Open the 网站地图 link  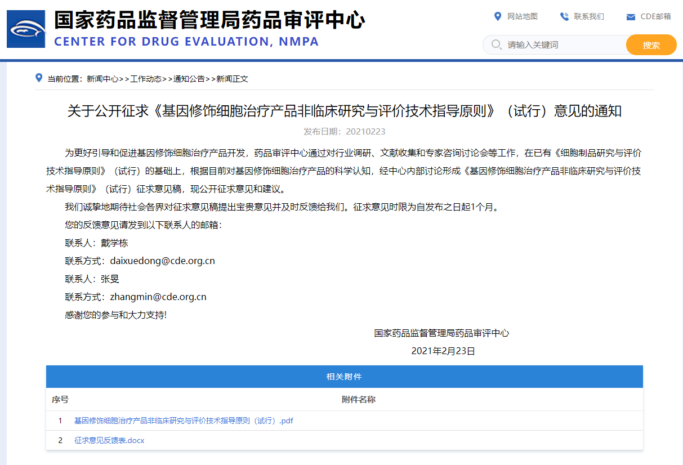[523, 16]
